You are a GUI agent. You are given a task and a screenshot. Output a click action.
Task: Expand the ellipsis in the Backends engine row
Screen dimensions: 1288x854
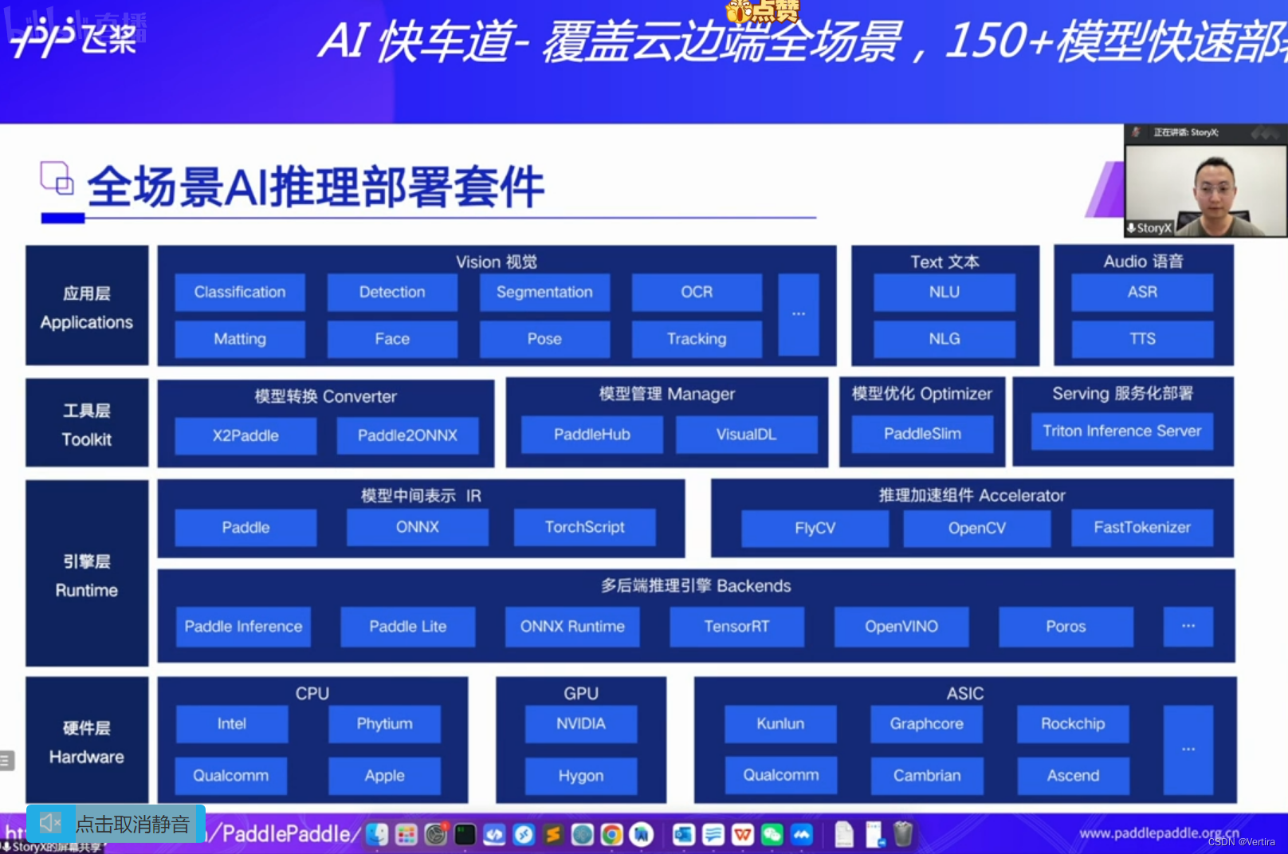pyautogui.click(x=1188, y=627)
